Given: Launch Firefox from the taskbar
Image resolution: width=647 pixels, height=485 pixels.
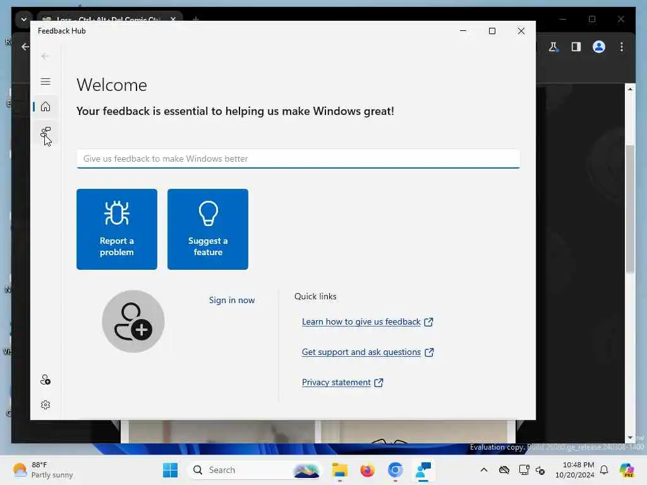Looking at the screenshot, I should (367, 470).
